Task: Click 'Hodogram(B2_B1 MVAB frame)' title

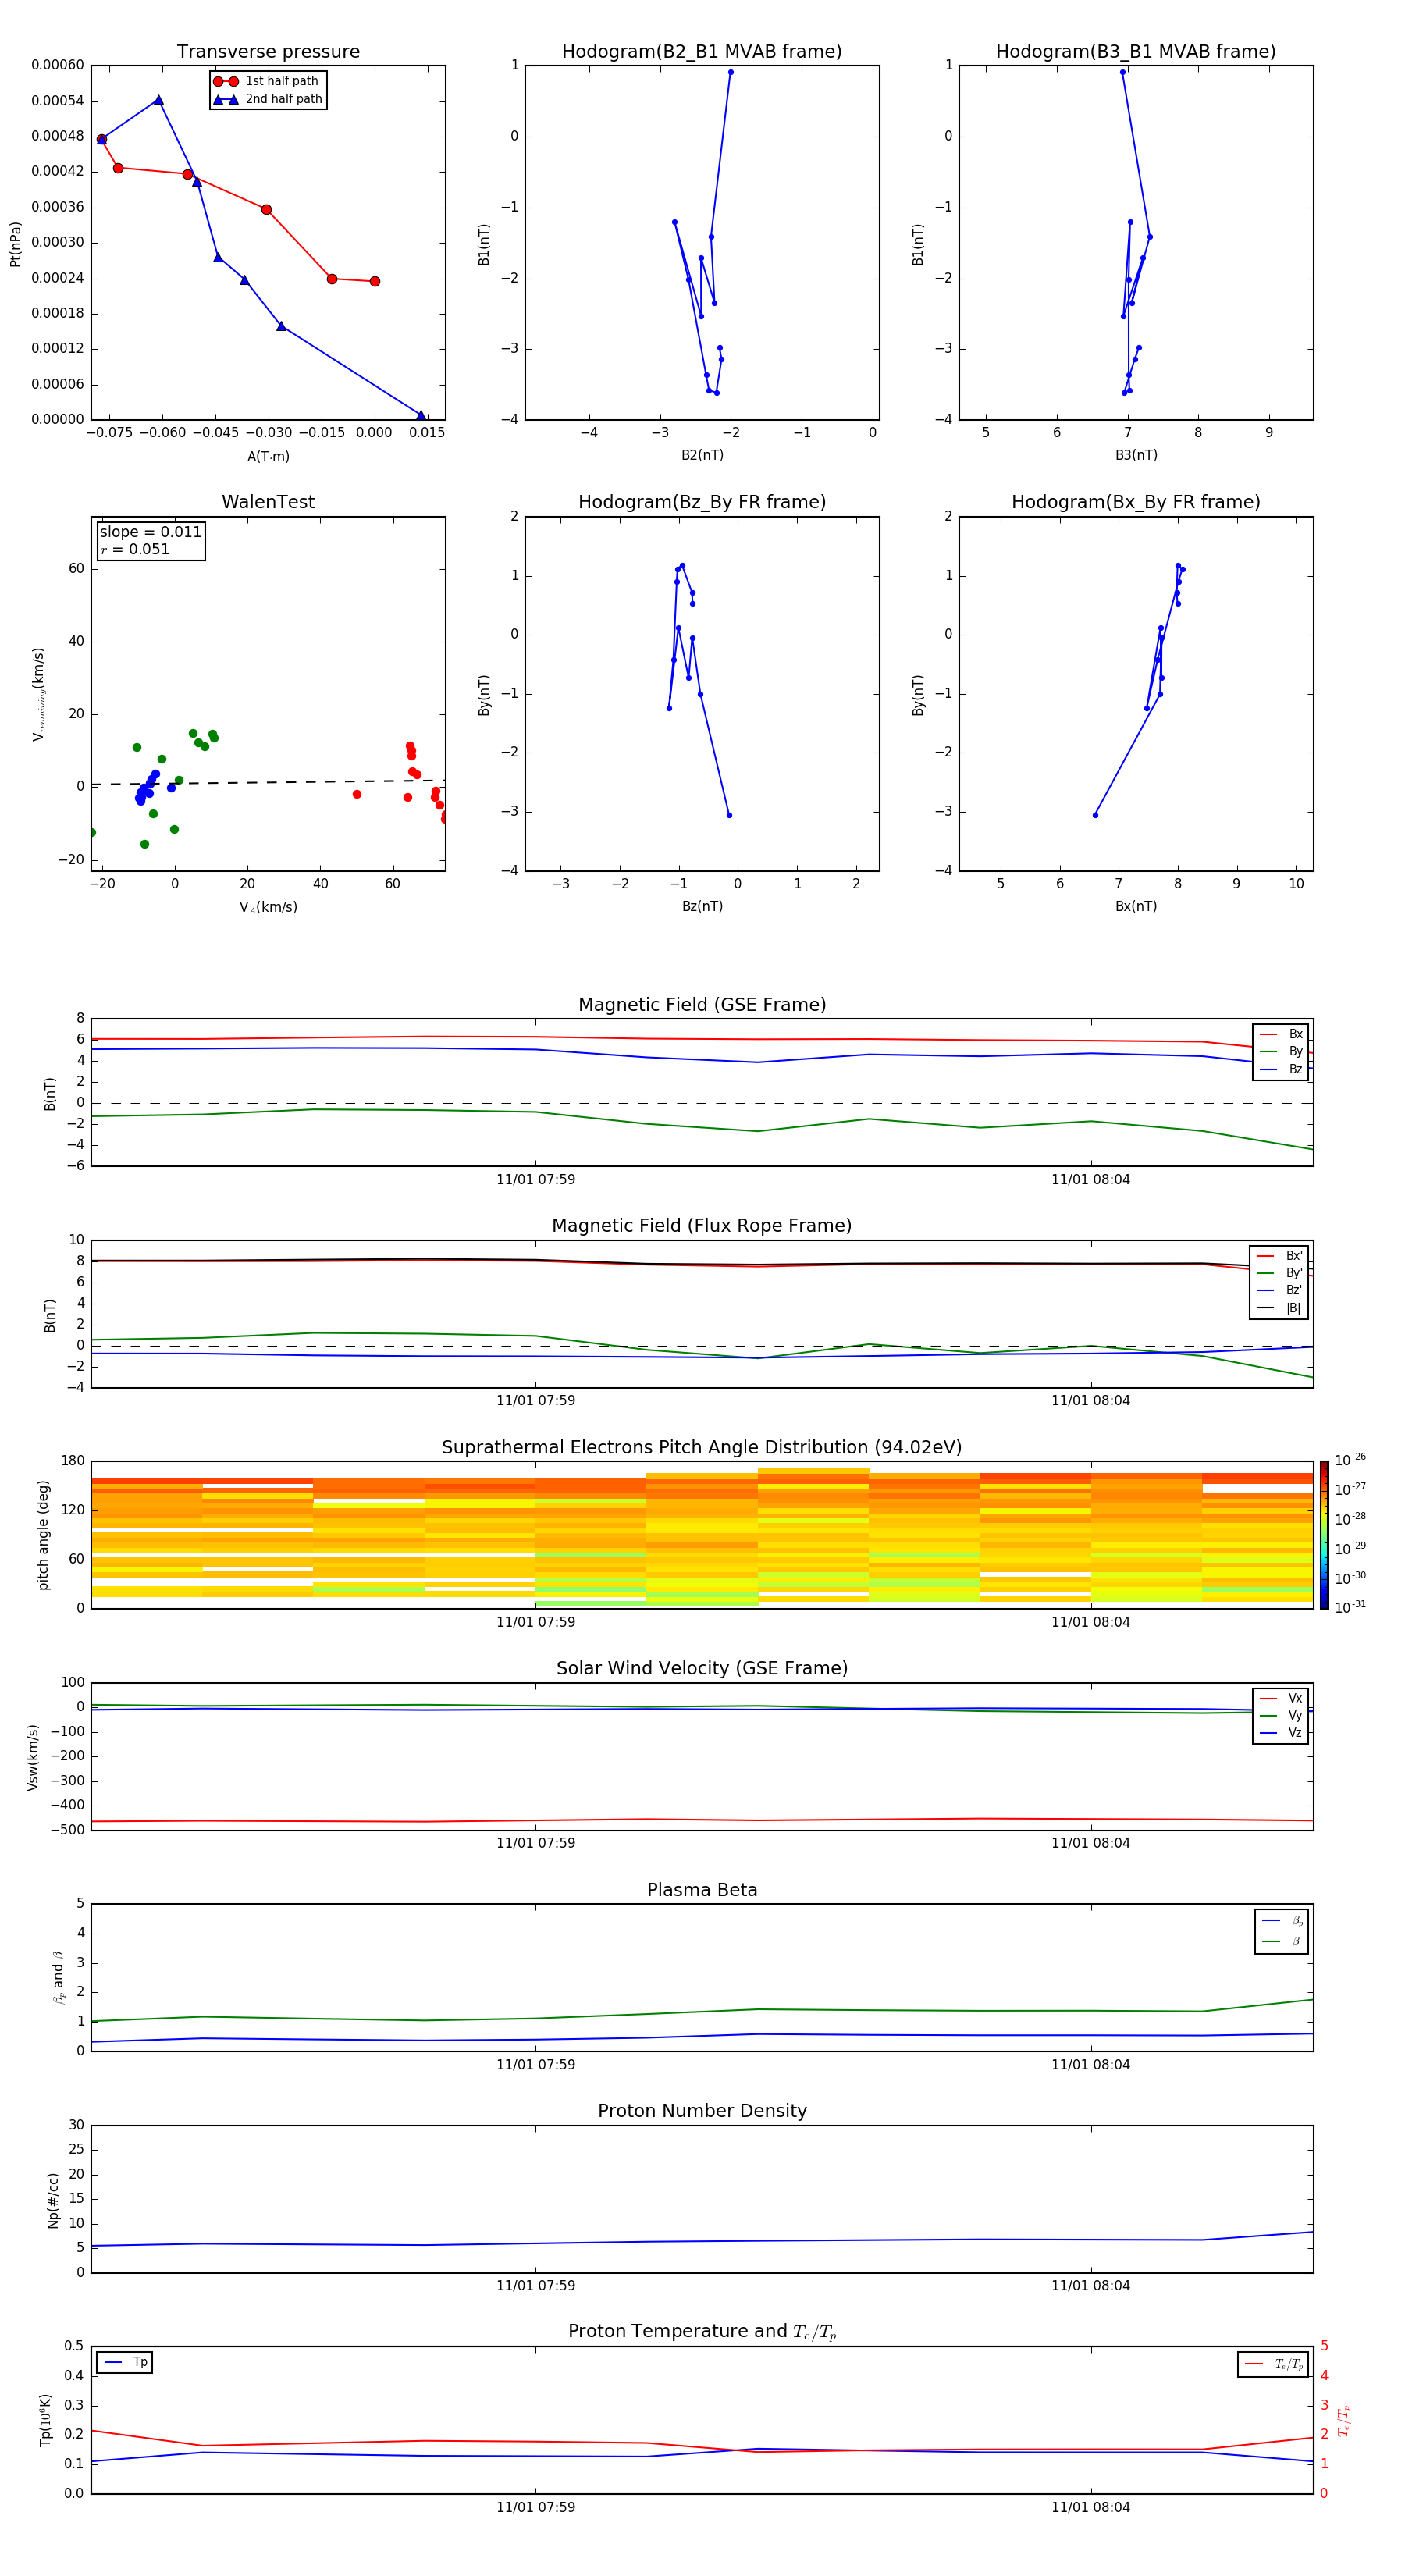Action: point(702,52)
